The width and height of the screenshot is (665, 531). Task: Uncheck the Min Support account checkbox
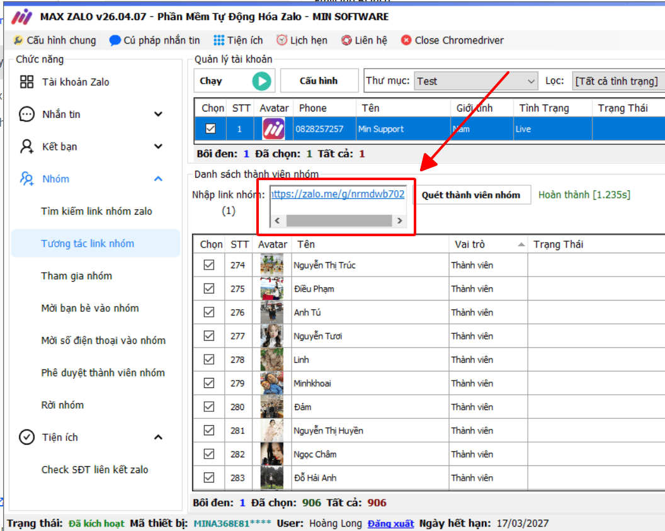(x=210, y=128)
